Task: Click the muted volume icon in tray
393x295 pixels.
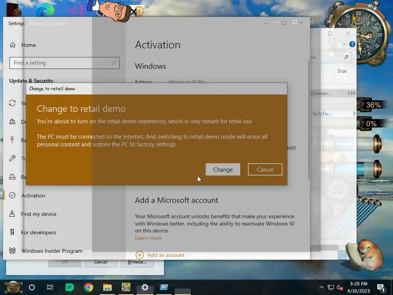Action: tap(340, 287)
